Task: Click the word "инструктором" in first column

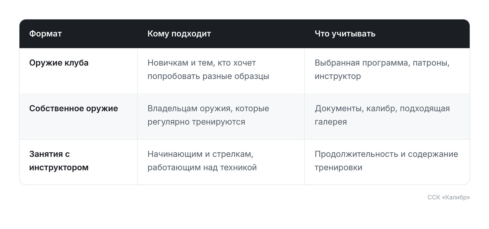Action: coord(59,168)
